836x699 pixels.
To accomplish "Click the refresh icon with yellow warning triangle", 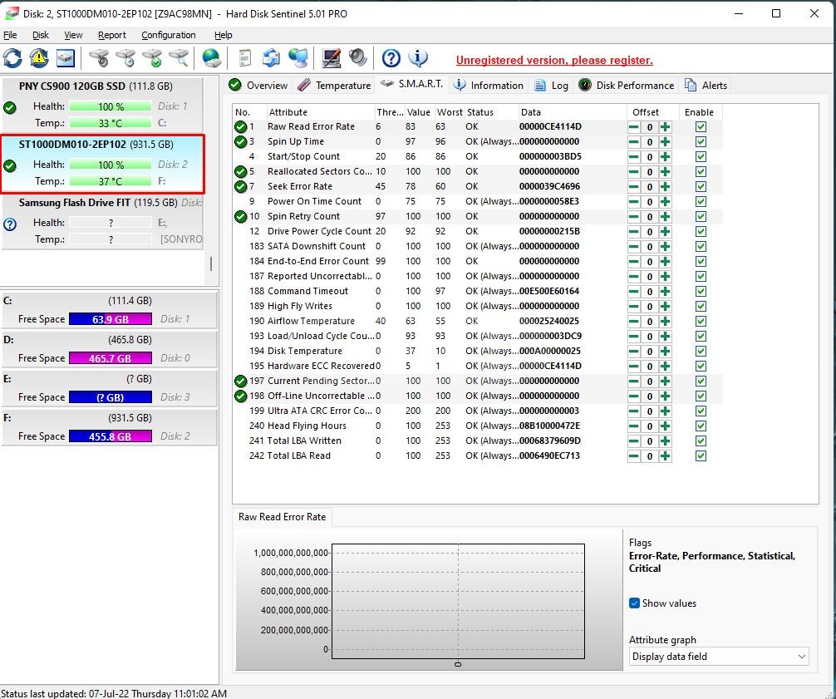I will 39,58.
